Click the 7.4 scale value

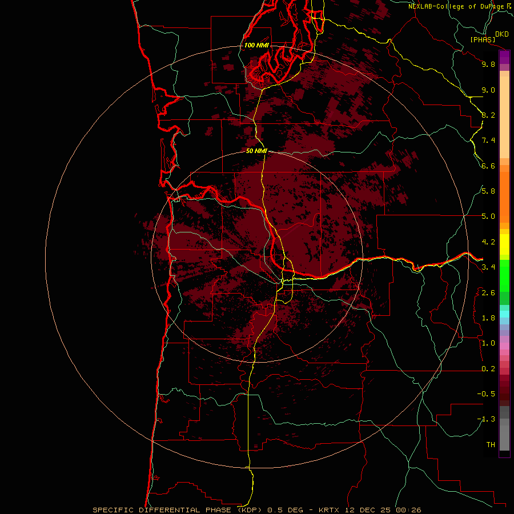(488, 140)
